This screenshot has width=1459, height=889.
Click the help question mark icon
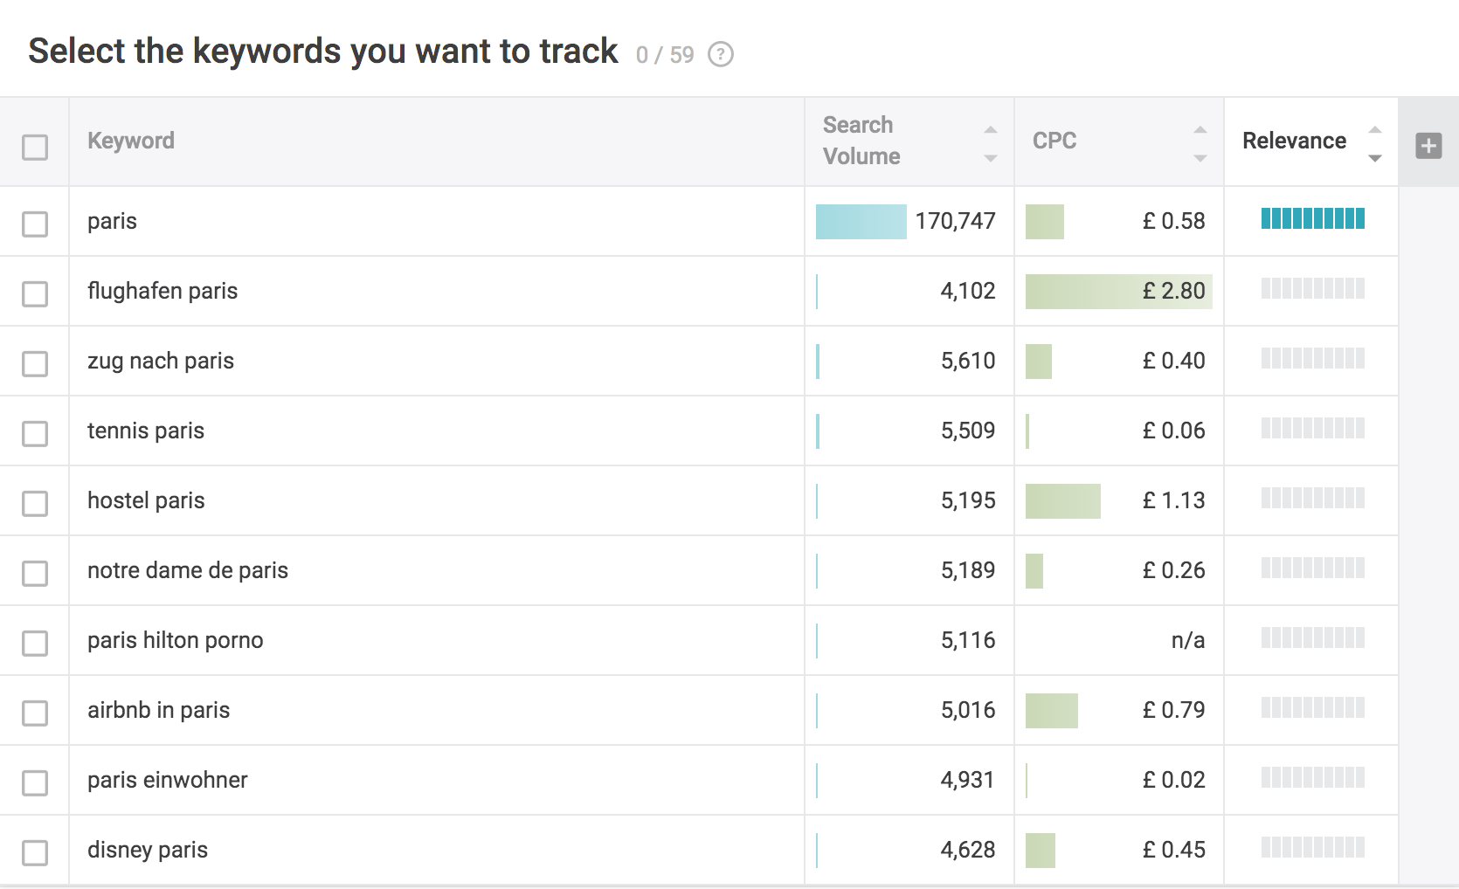[x=720, y=55]
